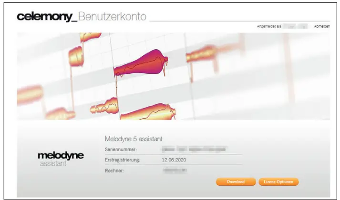Click the registration date 12.06.2020
This screenshot has height=200, width=340.
coord(174,160)
